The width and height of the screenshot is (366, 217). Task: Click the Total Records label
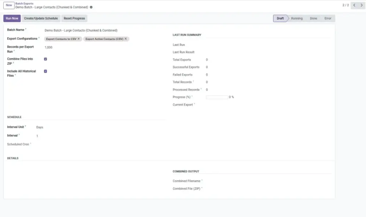pos(182,82)
